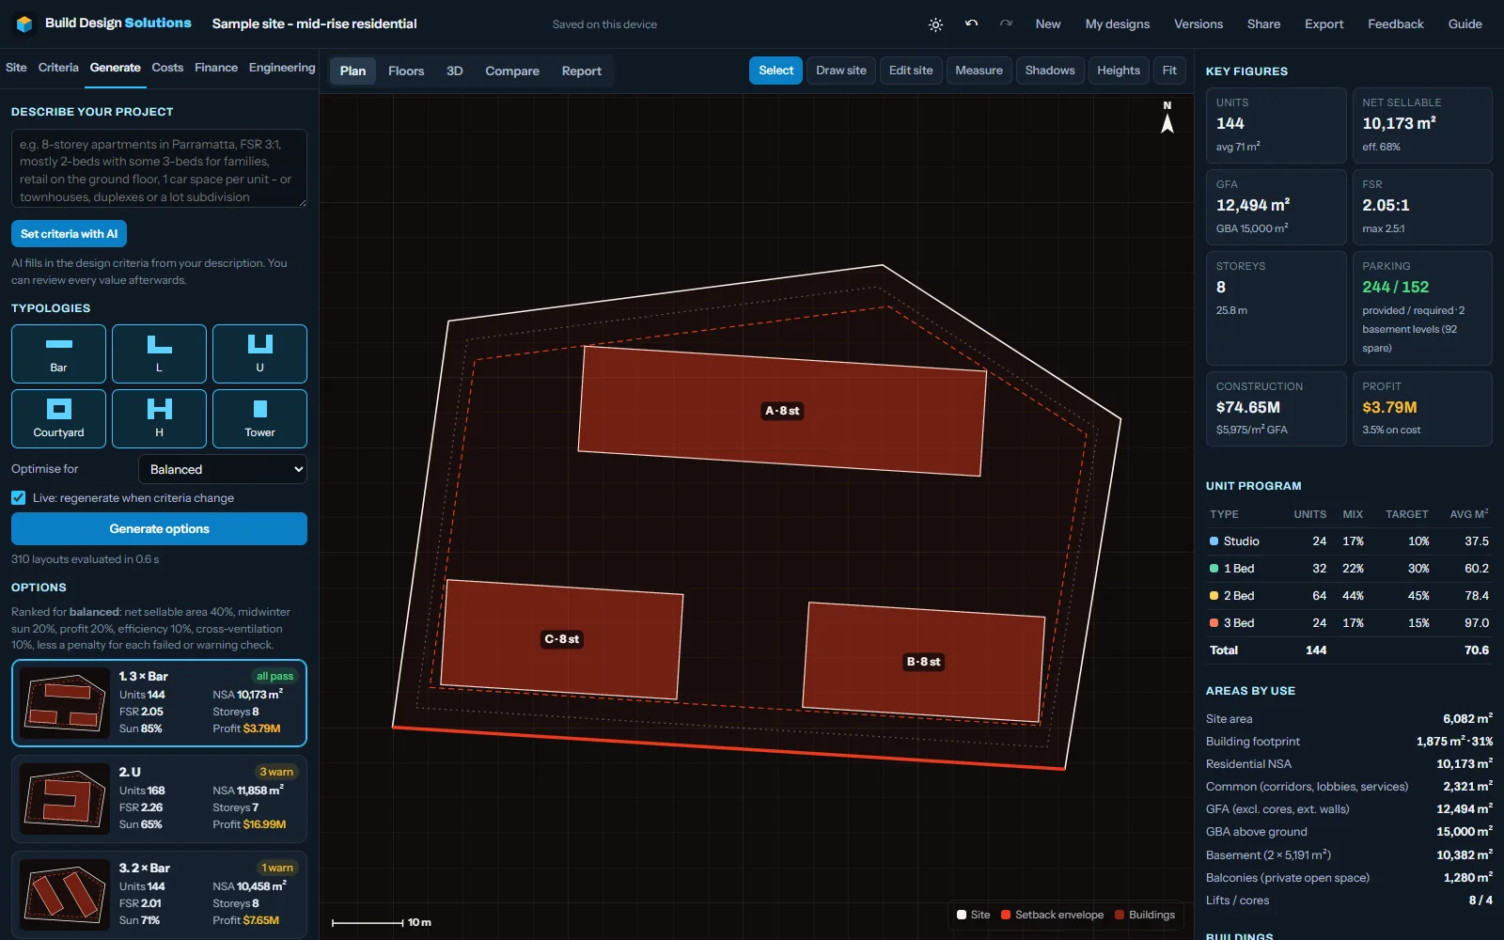Click the Setback envelope legend swatch
This screenshot has width=1504, height=940.
coord(1006,915)
